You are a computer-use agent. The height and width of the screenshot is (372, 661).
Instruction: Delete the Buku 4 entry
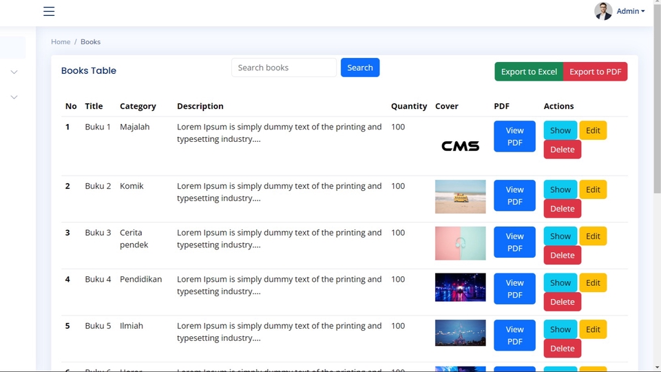(563, 302)
